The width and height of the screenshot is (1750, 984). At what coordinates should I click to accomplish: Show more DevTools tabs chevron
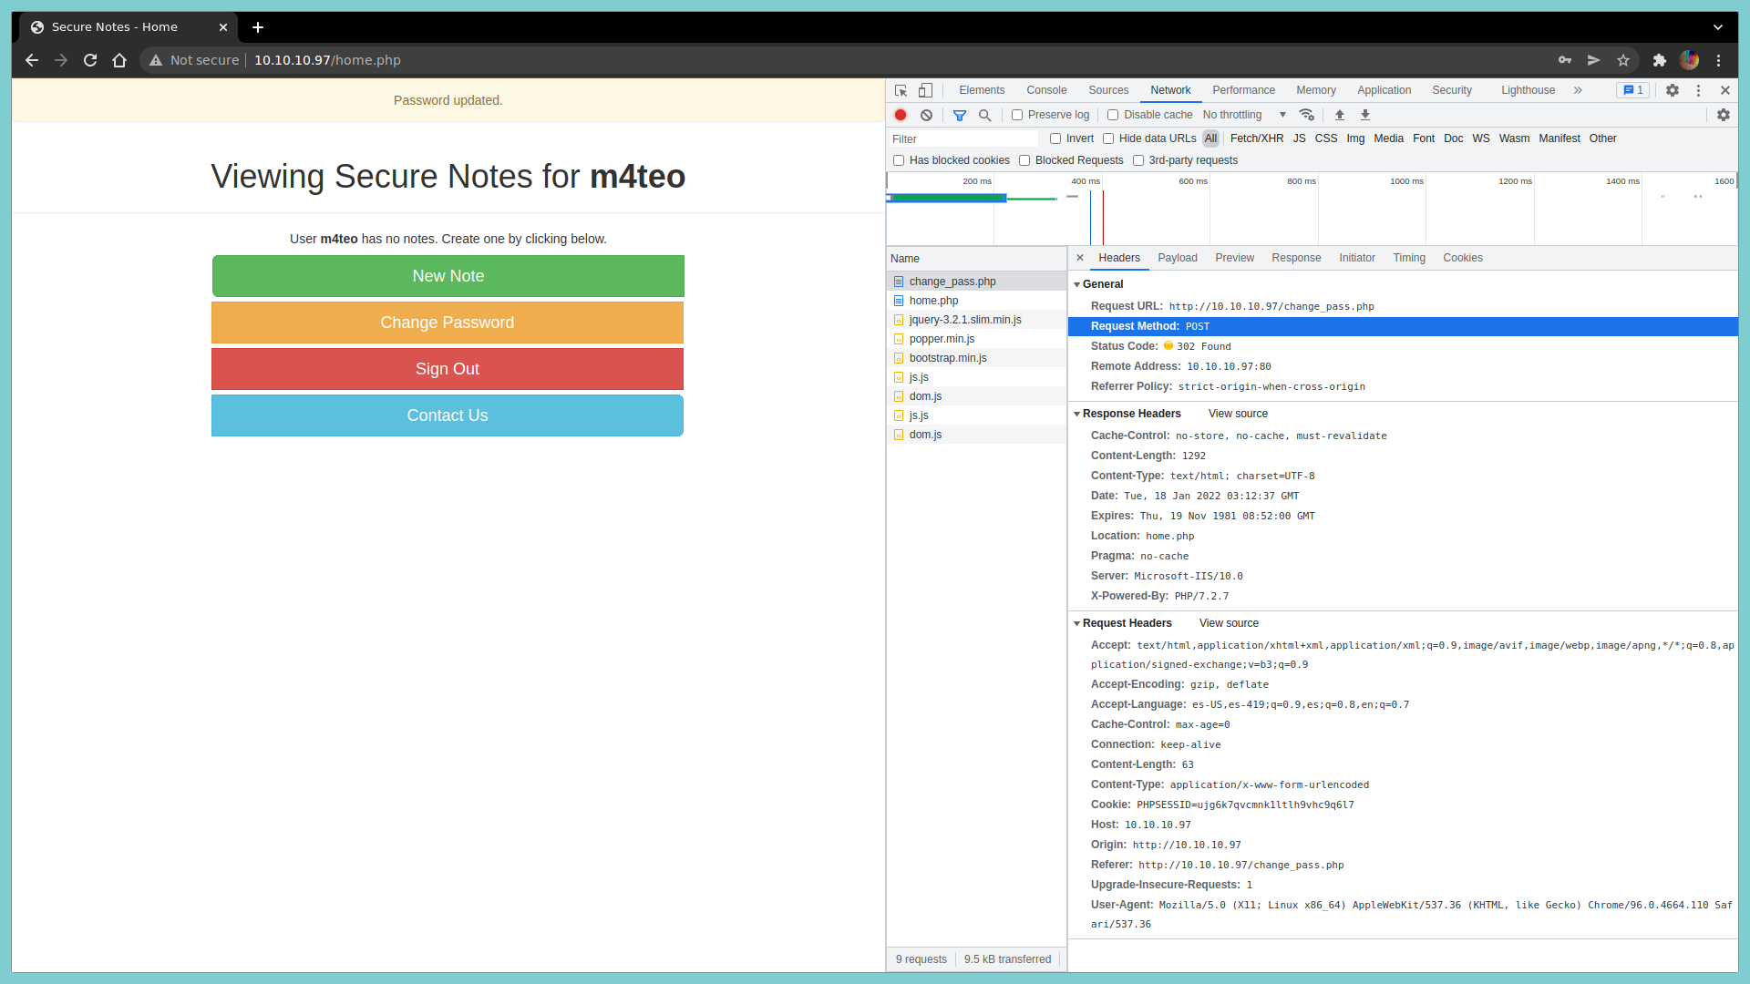click(1578, 90)
